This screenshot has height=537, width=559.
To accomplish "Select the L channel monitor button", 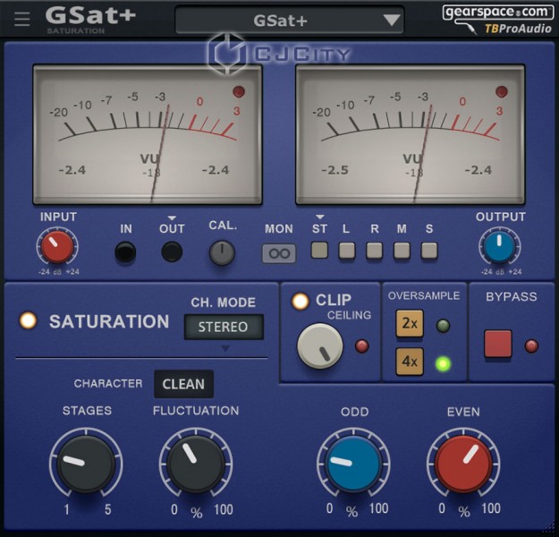I will [346, 251].
